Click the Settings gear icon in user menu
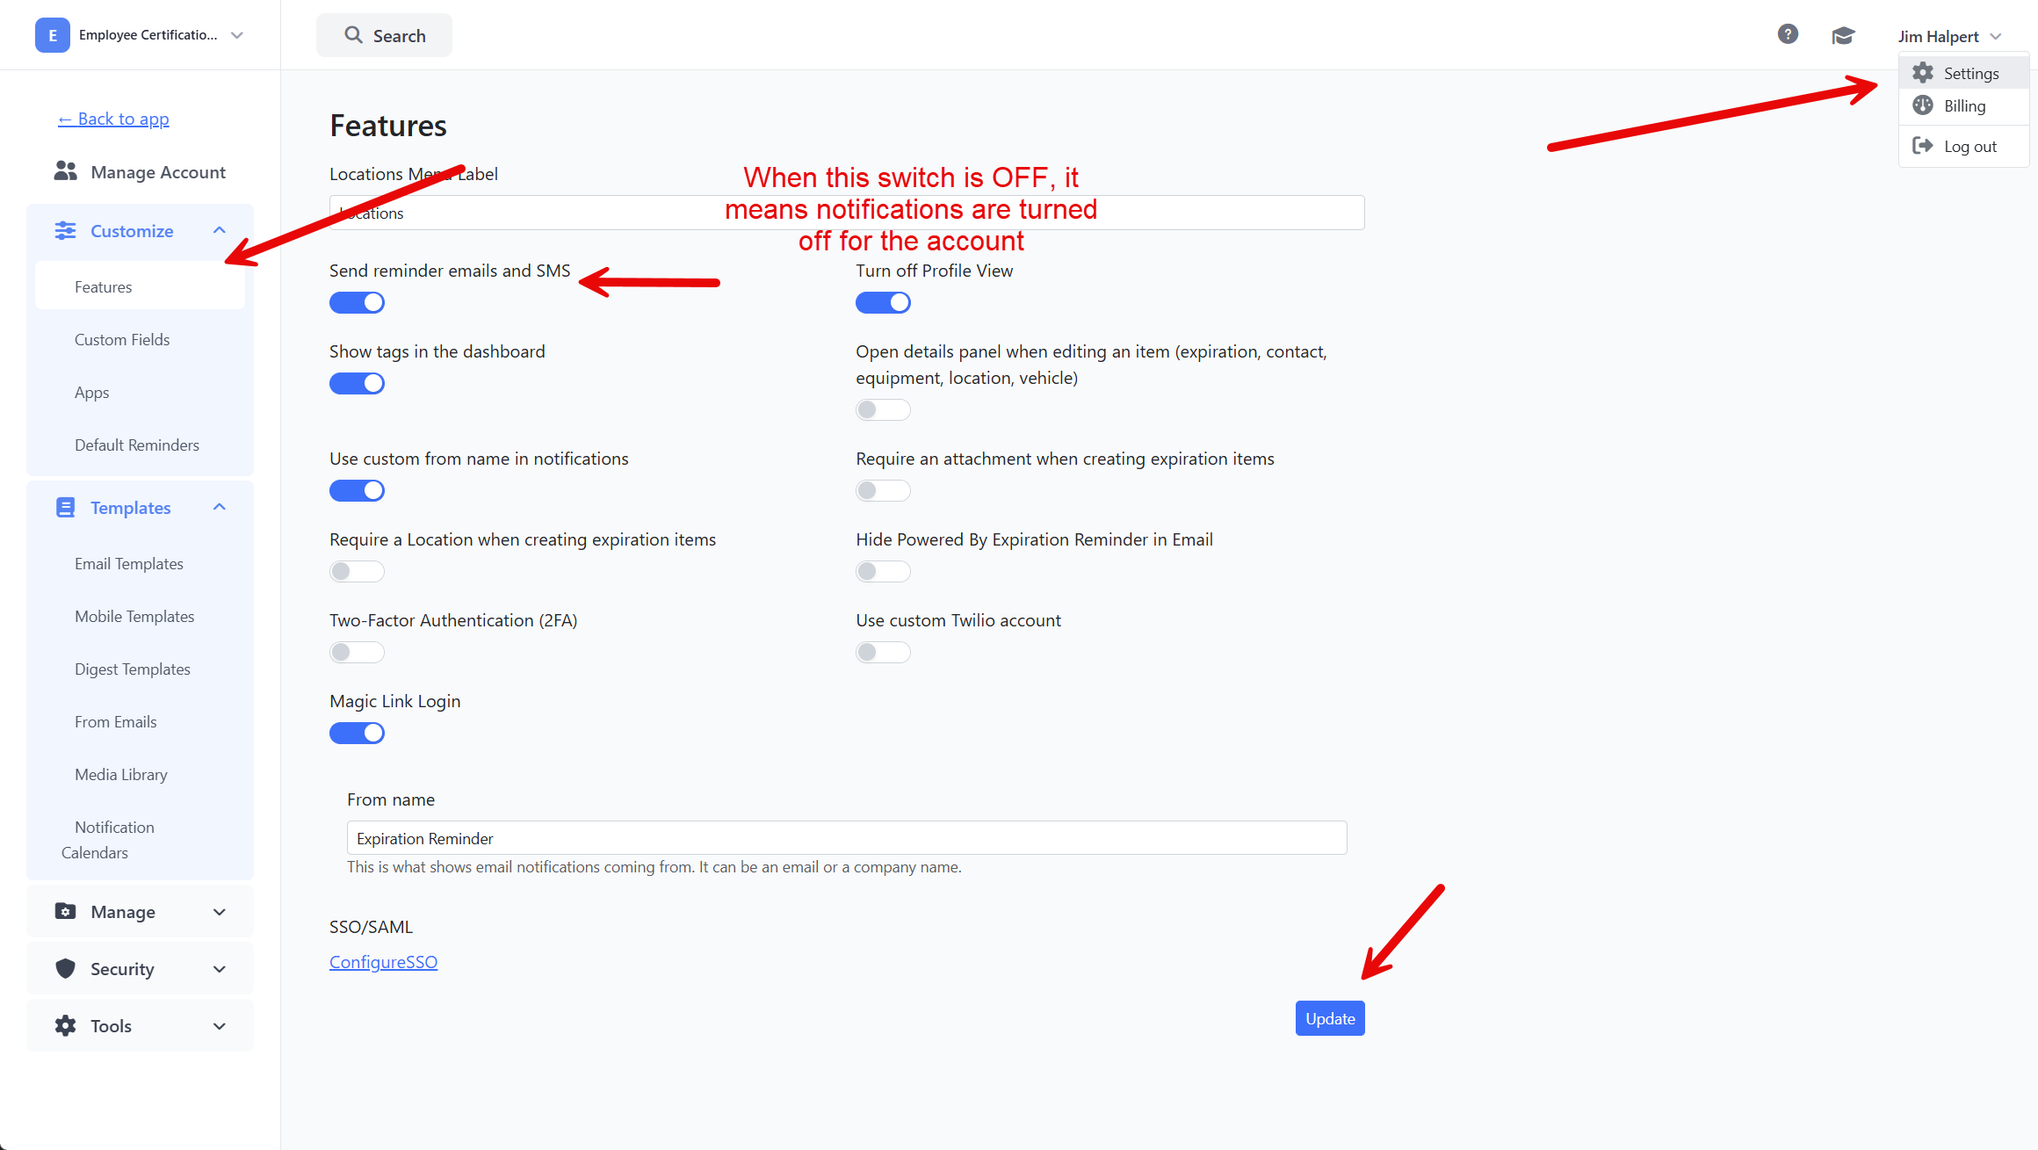 [x=1923, y=73]
